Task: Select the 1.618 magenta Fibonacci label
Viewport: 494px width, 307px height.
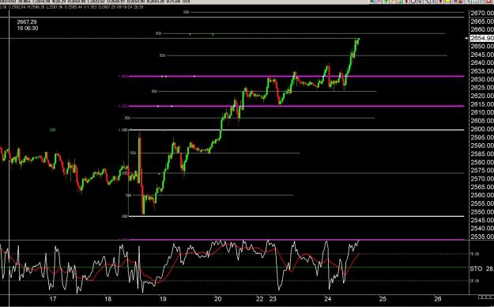Action: click(123, 77)
